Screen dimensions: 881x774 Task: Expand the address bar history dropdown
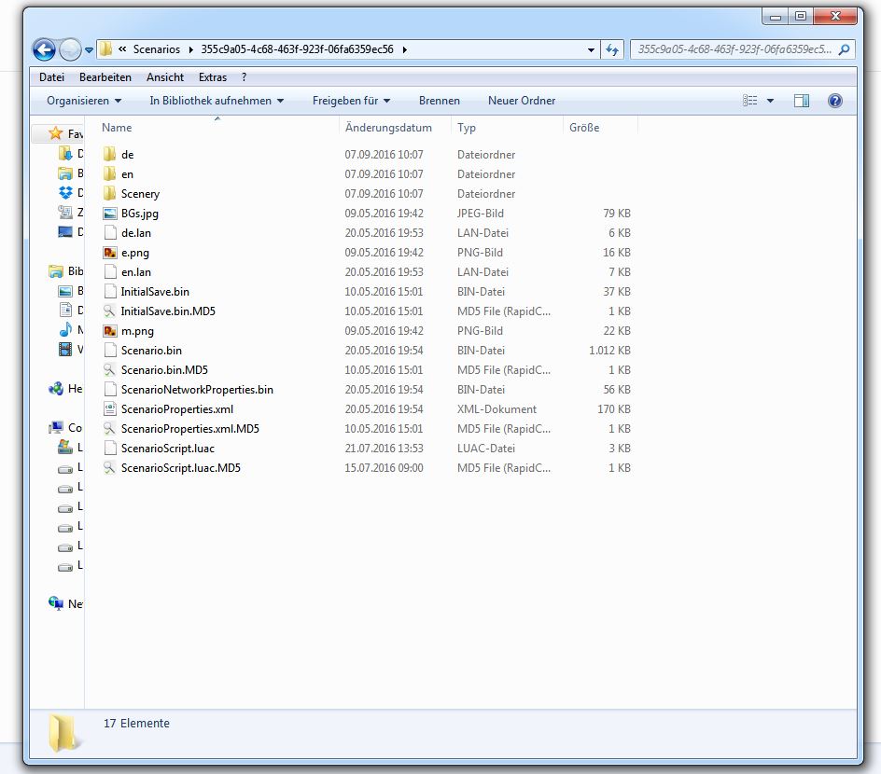coord(591,50)
